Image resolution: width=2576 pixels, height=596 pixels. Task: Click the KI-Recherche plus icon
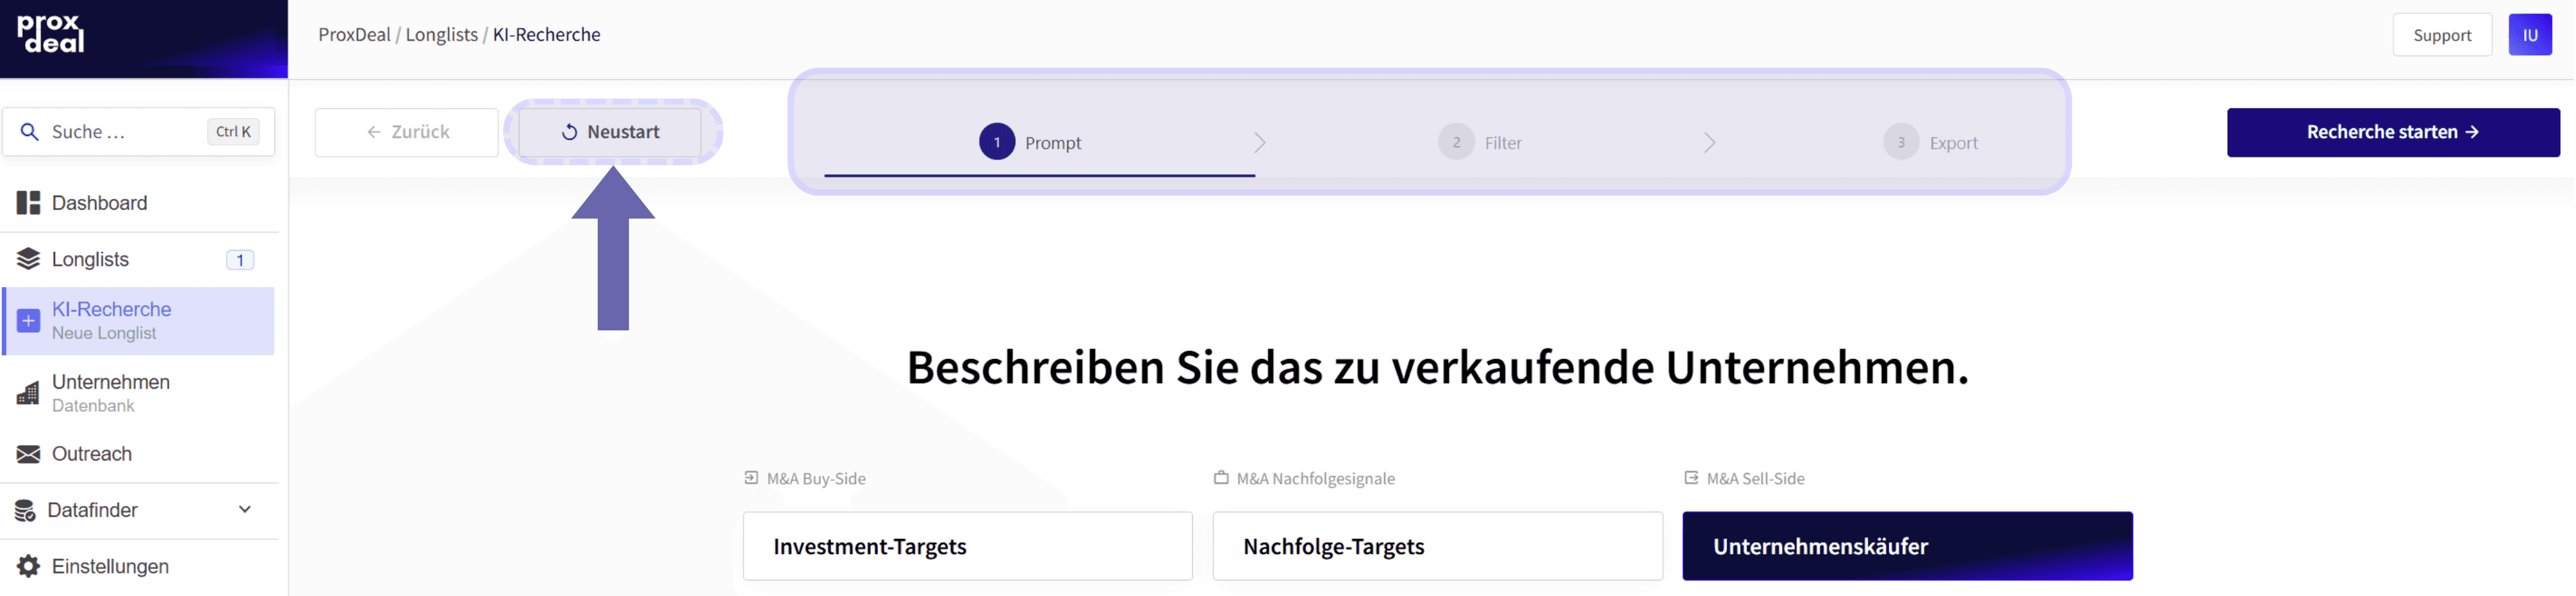coord(28,321)
